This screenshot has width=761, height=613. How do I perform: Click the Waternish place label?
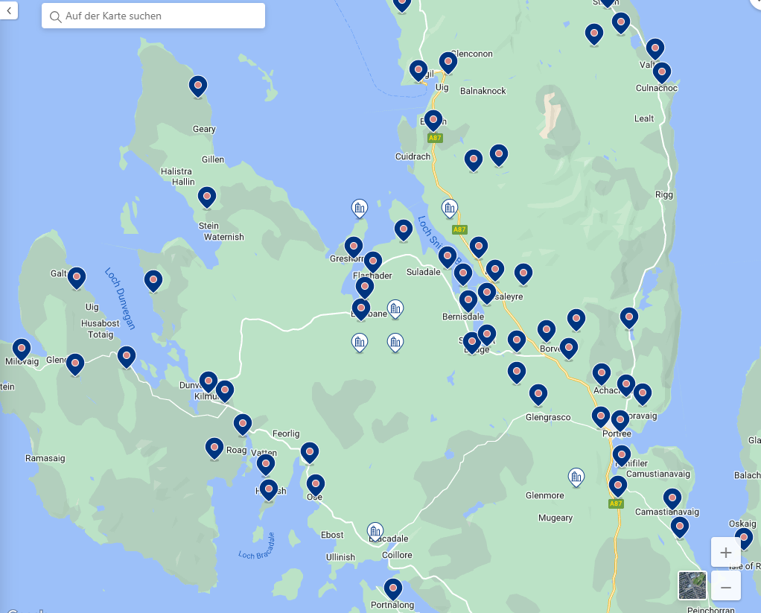coord(223,237)
